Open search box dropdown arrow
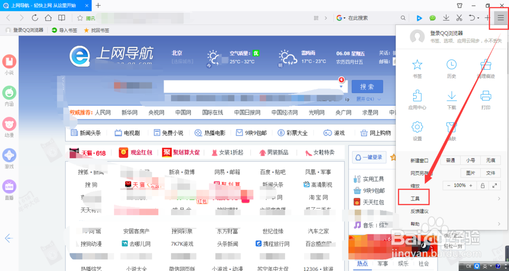509x271 pixels. pos(341,87)
